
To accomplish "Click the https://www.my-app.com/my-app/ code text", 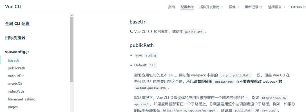I will pyautogui.click(x=189, y=110).
